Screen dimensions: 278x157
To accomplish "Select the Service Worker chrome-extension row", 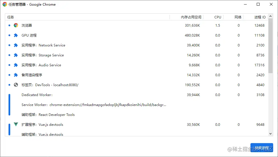I will [x=137, y=105].
